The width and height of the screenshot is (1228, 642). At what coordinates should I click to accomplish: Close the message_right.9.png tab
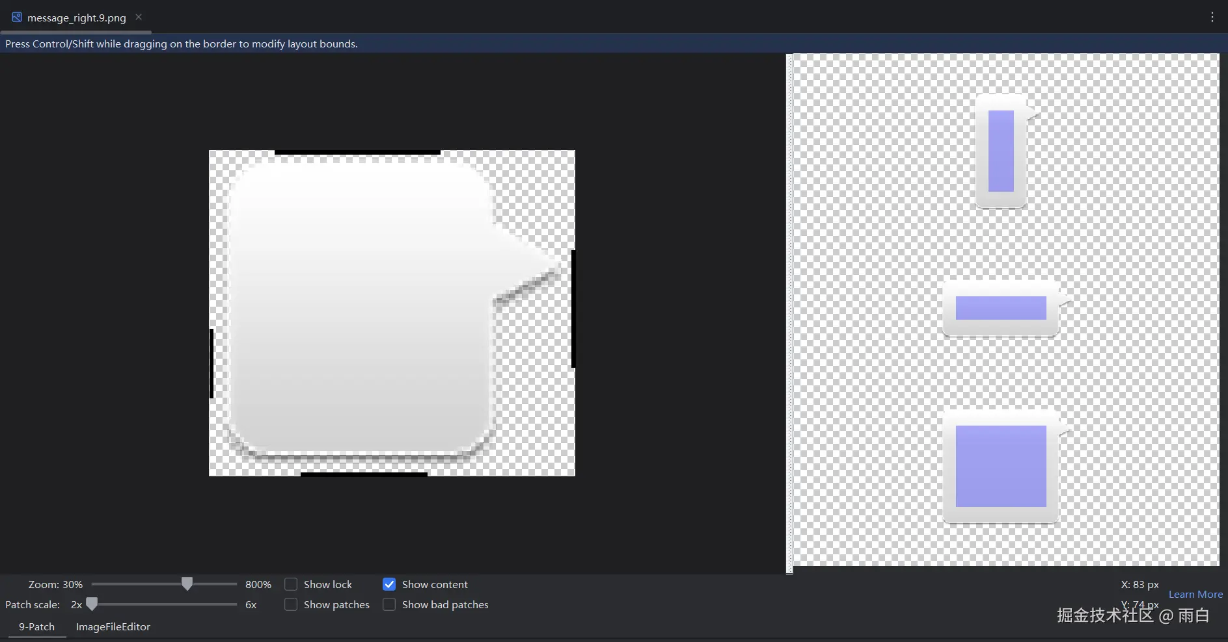137,17
